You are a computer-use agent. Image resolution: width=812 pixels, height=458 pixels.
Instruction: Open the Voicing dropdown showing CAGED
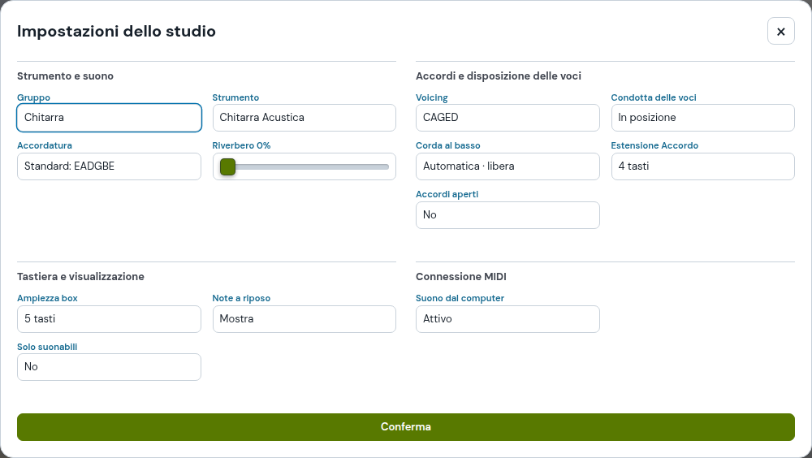[508, 118]
